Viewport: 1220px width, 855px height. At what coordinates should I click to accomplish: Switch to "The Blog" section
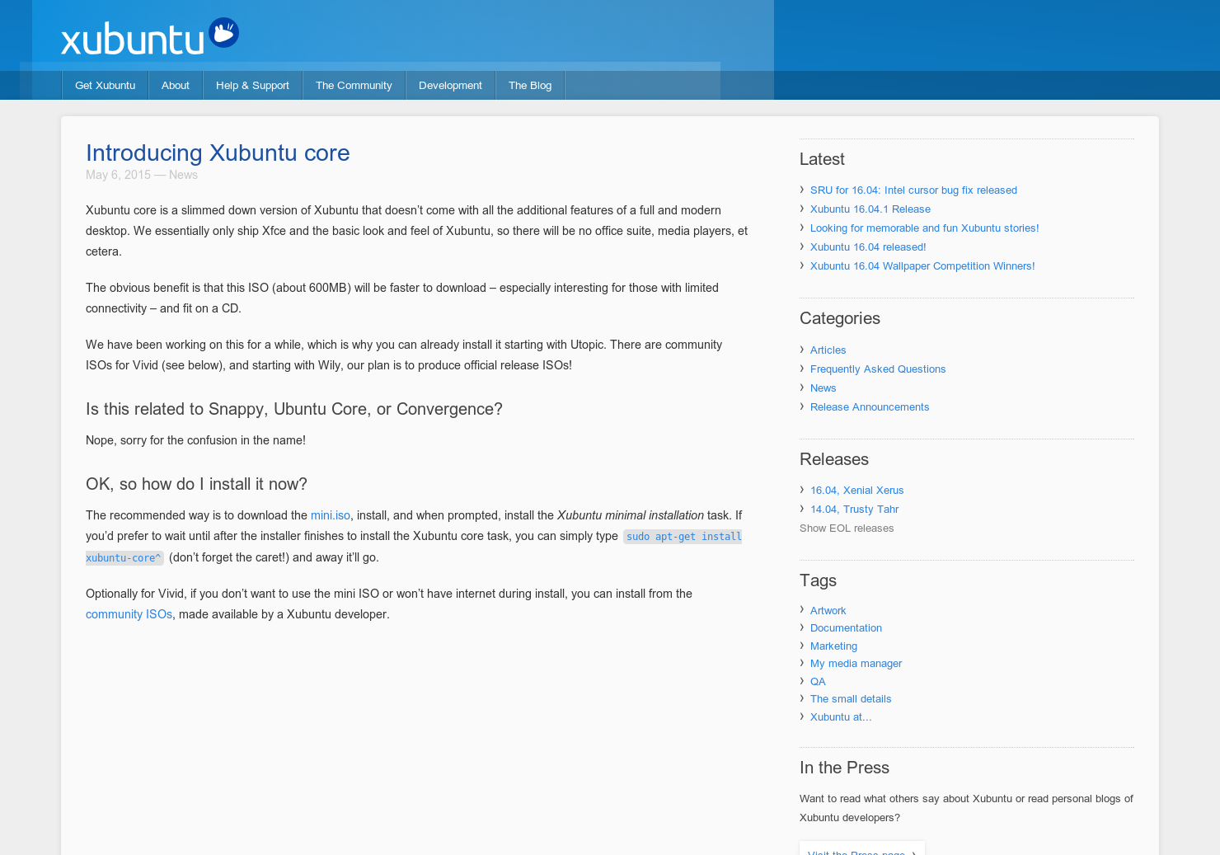pos(530,85)
